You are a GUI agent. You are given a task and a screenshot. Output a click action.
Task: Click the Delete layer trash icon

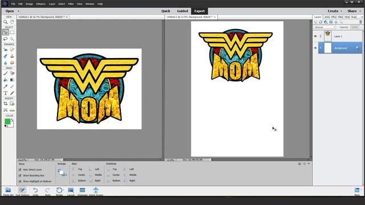pyautogui.click(x=360, y=22)
